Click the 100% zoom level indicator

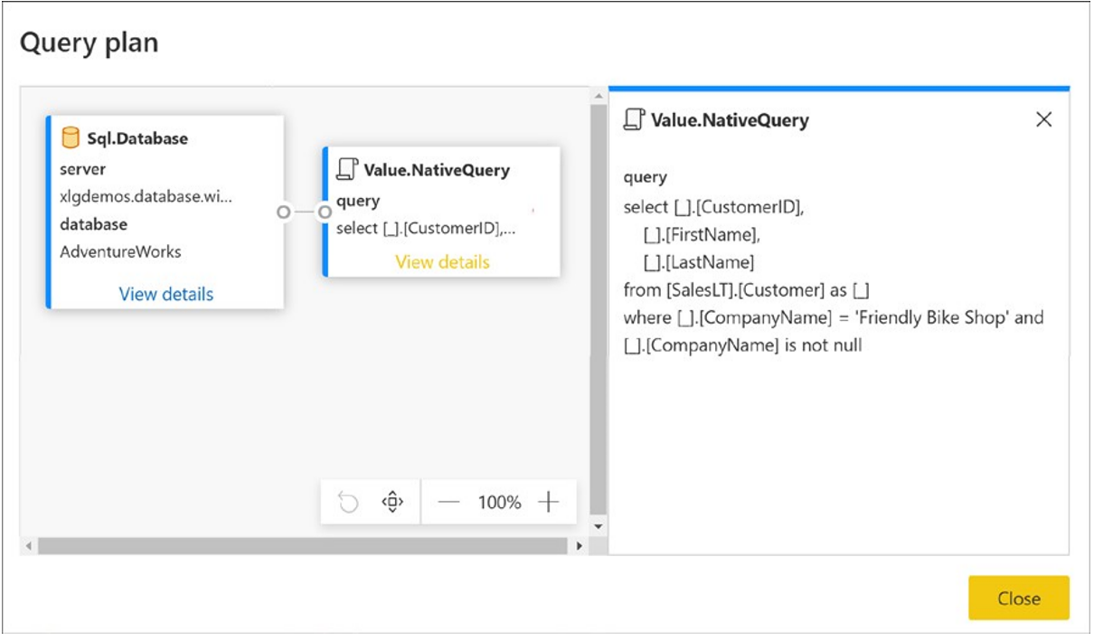tap(499, 503)
